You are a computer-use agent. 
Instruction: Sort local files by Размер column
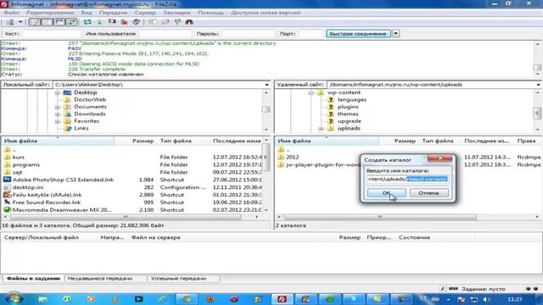pos(143,141)
